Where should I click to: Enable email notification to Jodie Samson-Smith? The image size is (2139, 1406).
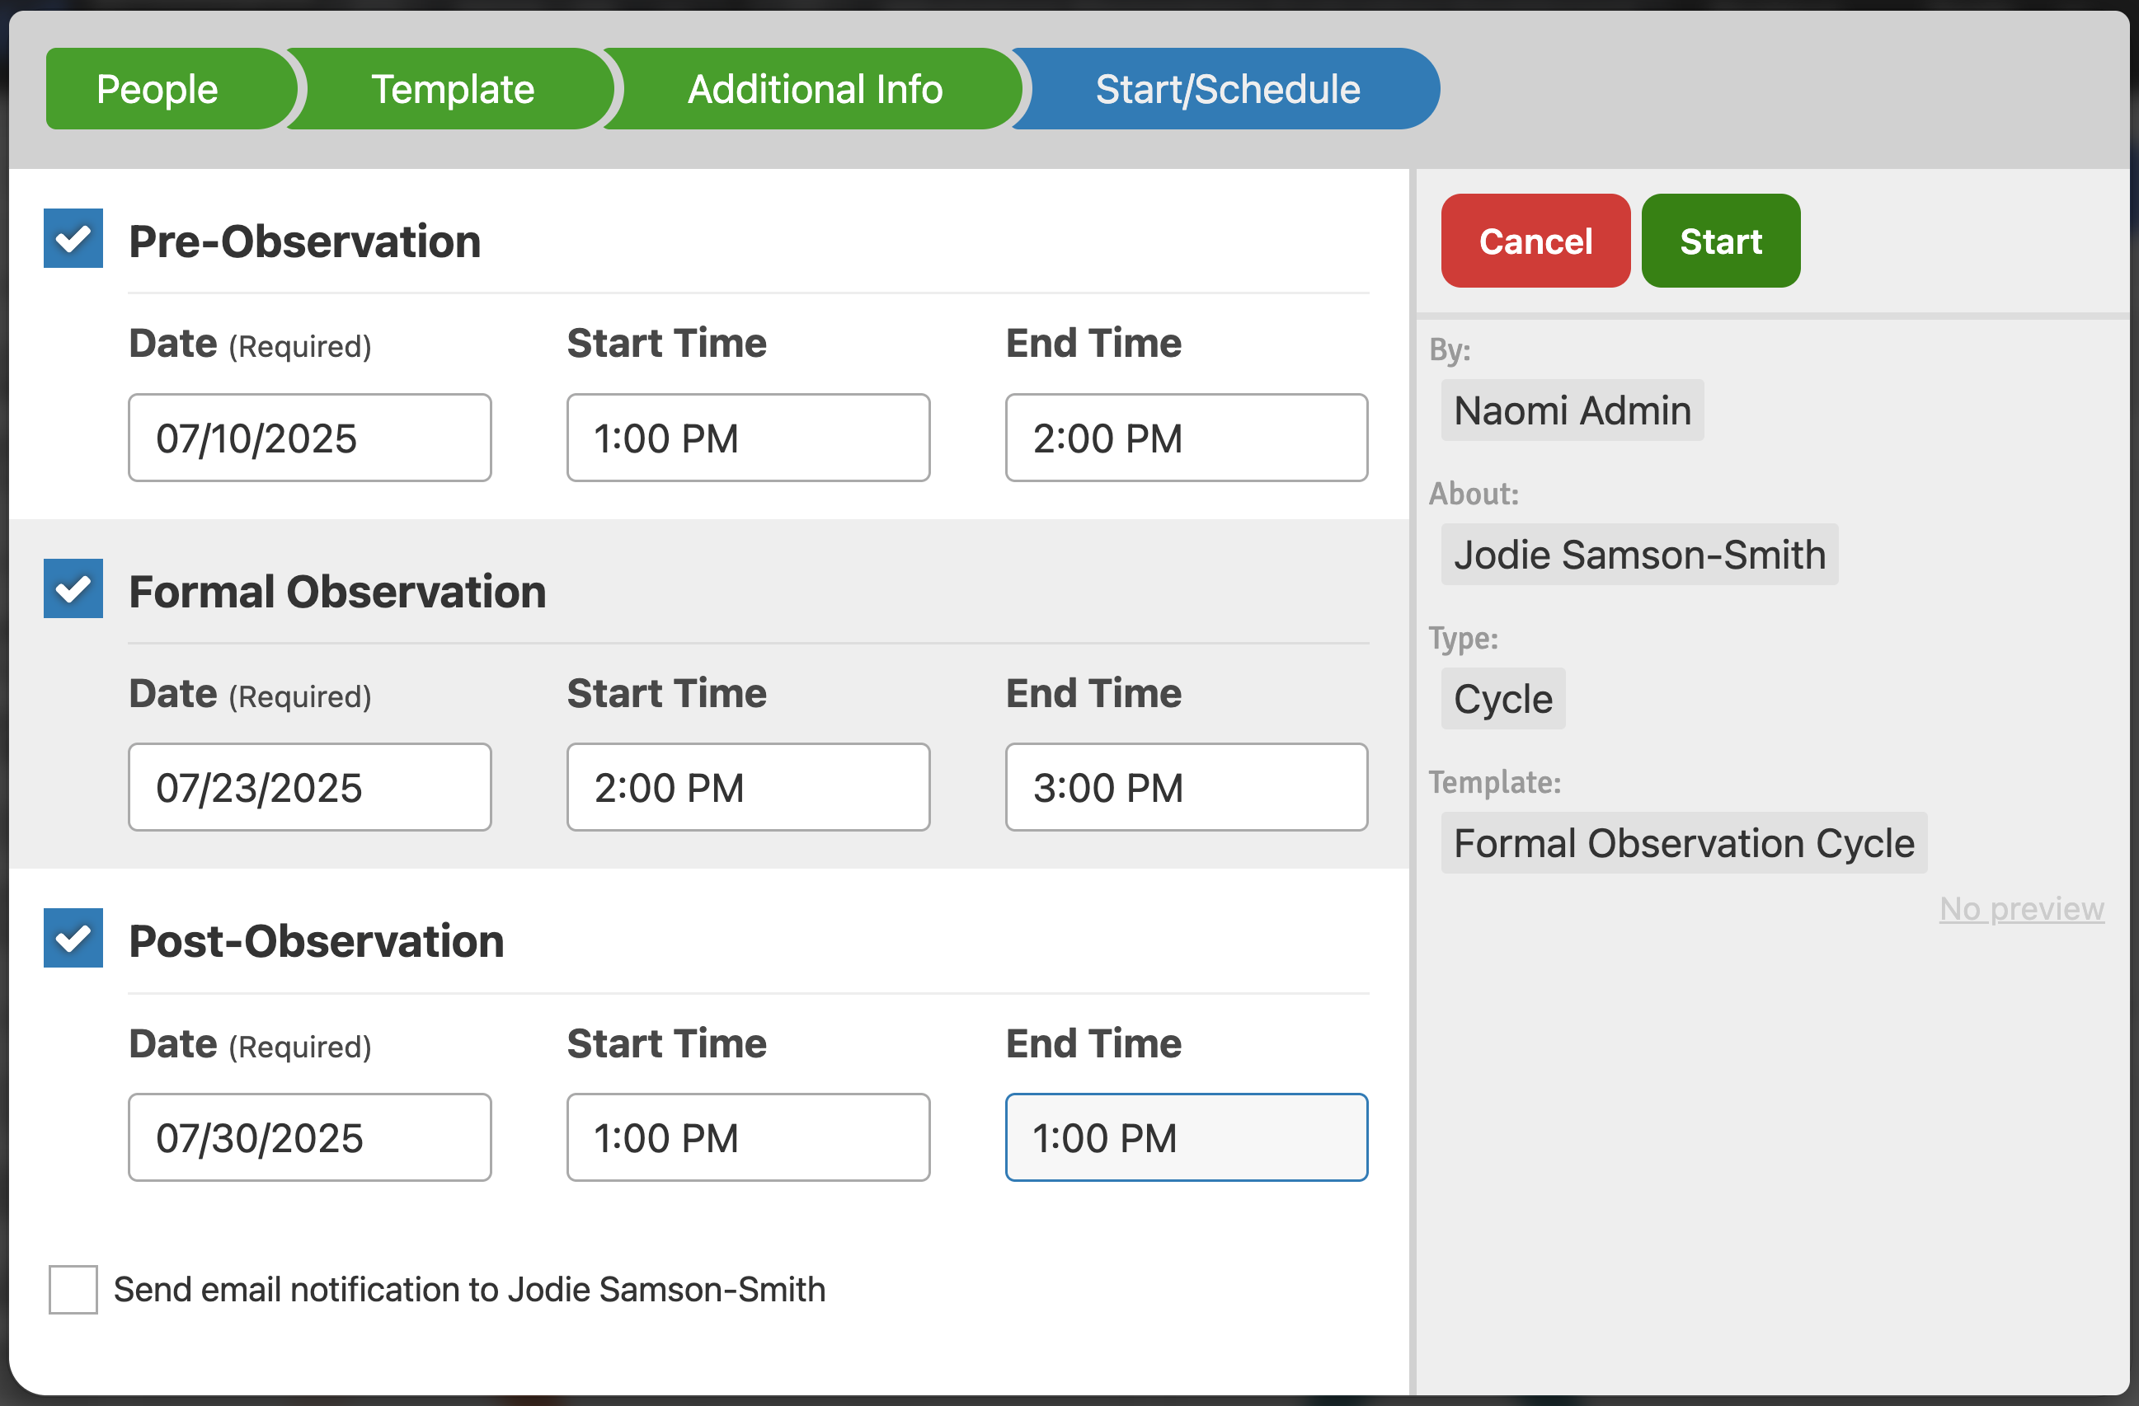click(x=73, y=1289)
